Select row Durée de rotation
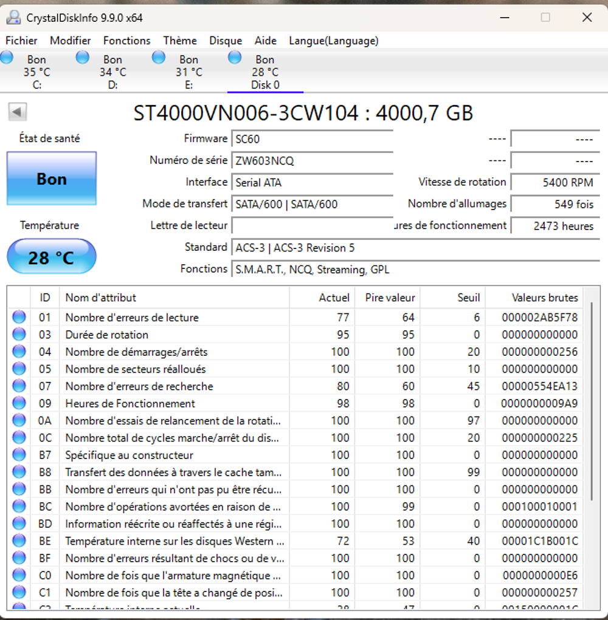This screenshot has height=620, width=608. pyautogui.click(x=295, y=335)
